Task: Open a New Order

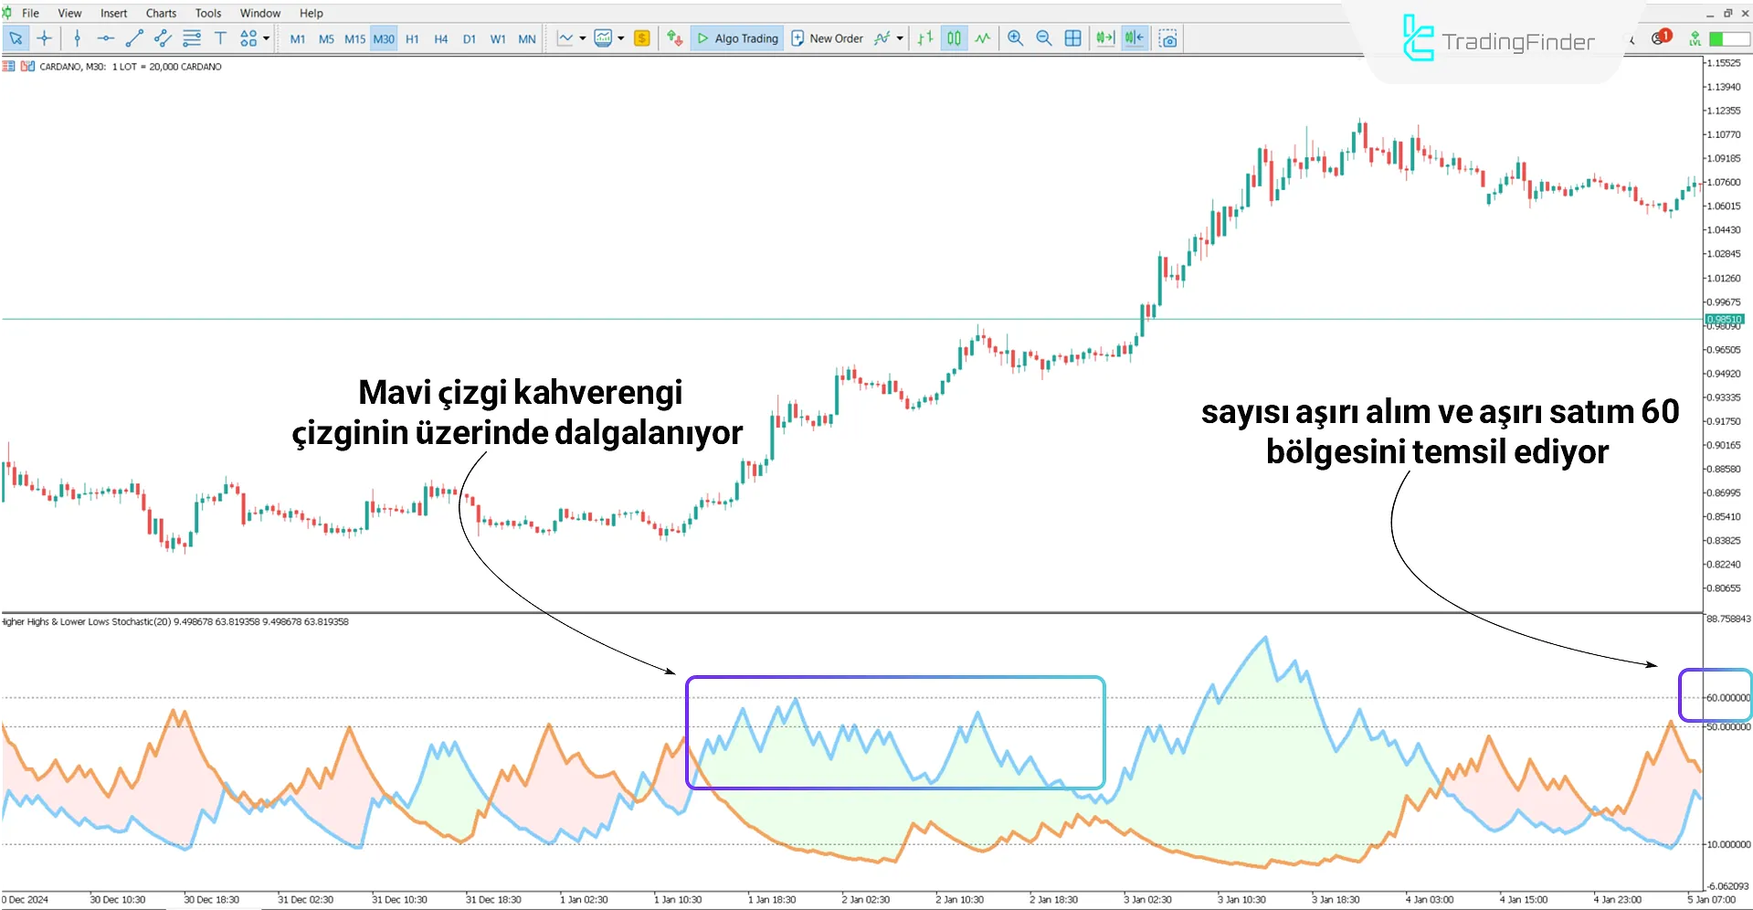Action: [828, 37]
